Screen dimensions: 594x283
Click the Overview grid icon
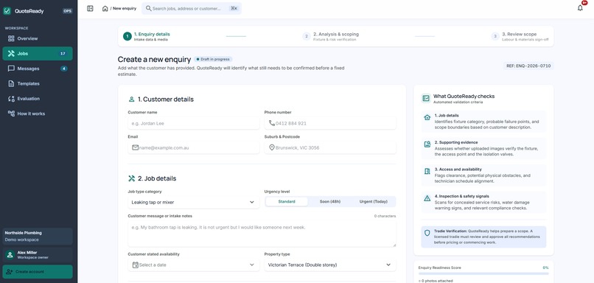tap(11, 38)
